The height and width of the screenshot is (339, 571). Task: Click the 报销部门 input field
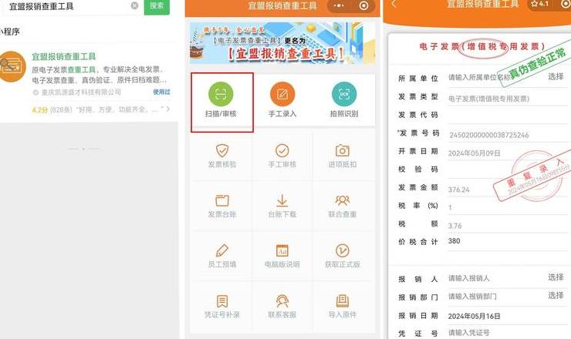coord(472,297)
